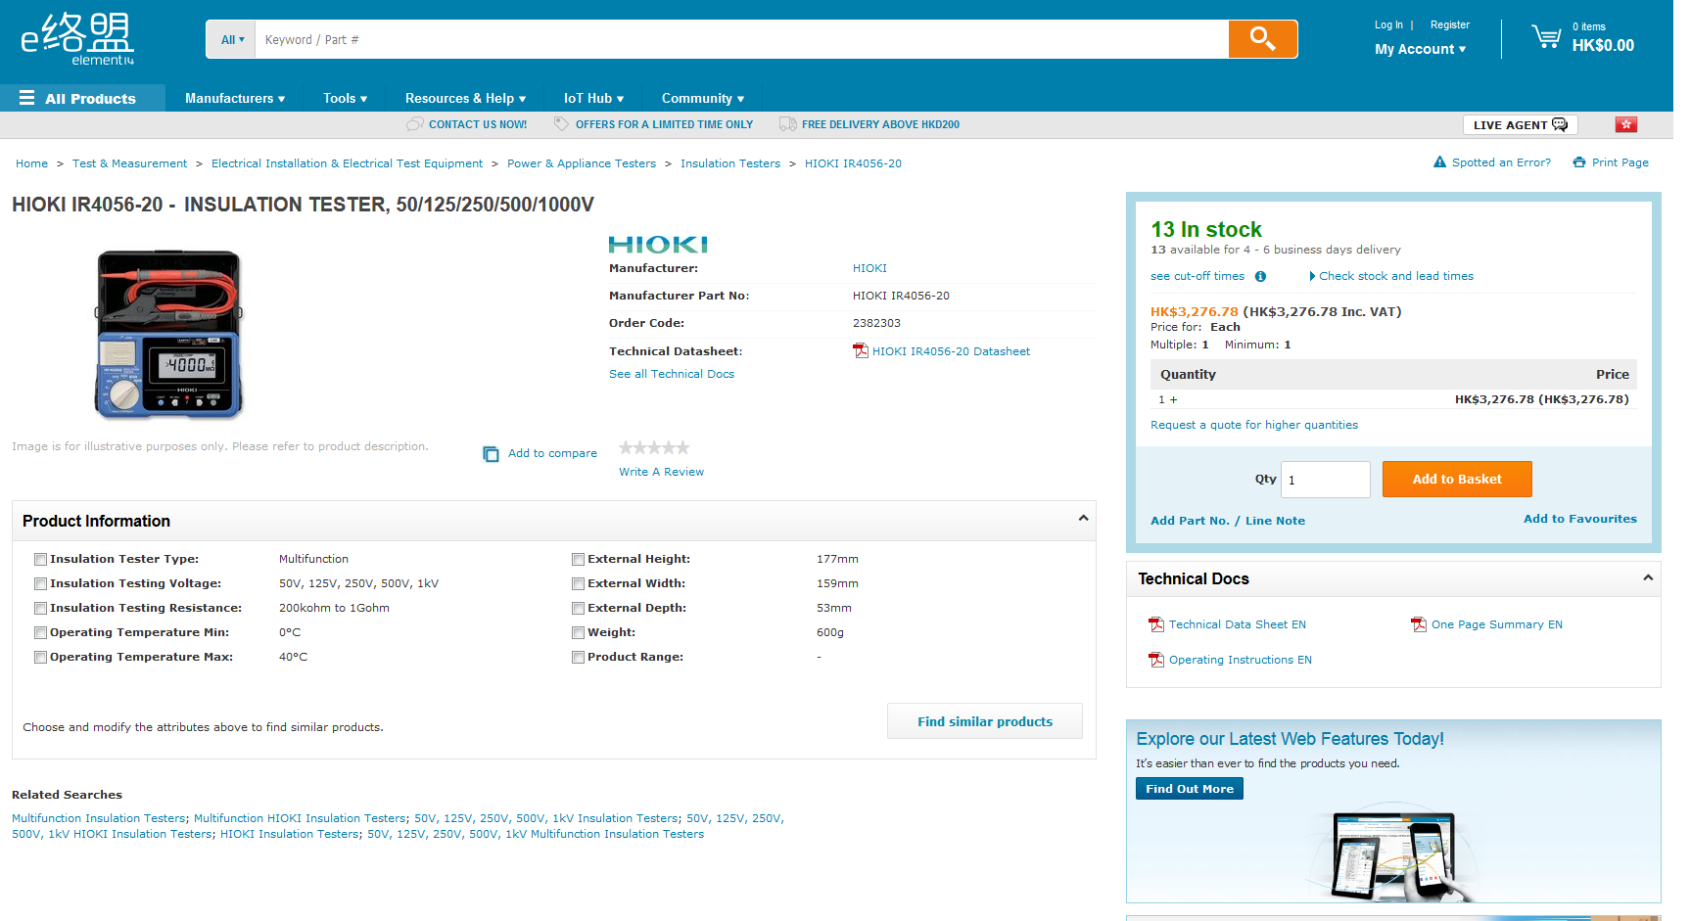The width and height of the screenshot is (1690, 921).
Task: Click Add to Favourites link
Action: point(1580,519)
